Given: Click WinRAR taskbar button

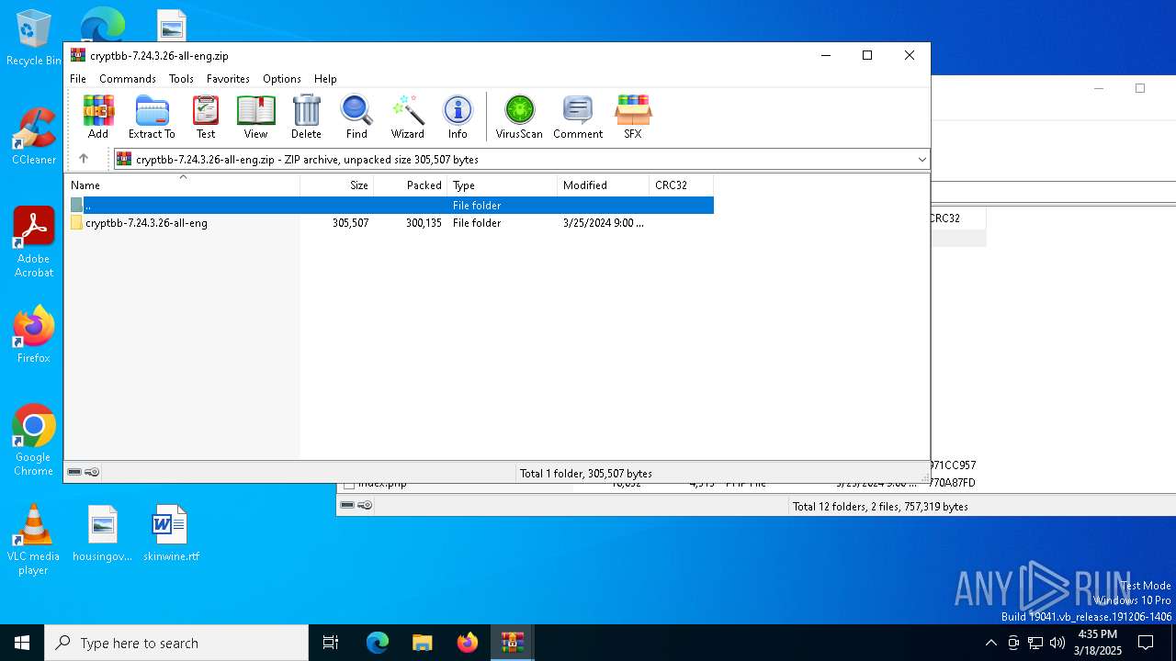Looking at the screenshot, I should coord(512,643).
